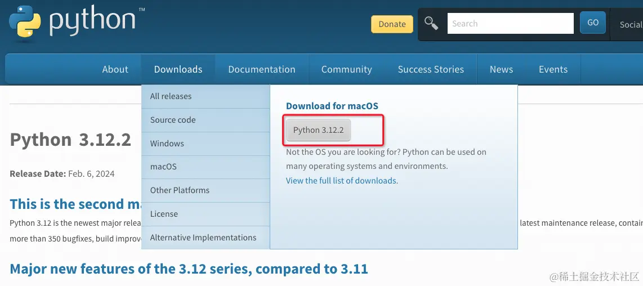Open the Community menu
The image size is (643, 286).
pyautogui.click(x=346, y=69)
